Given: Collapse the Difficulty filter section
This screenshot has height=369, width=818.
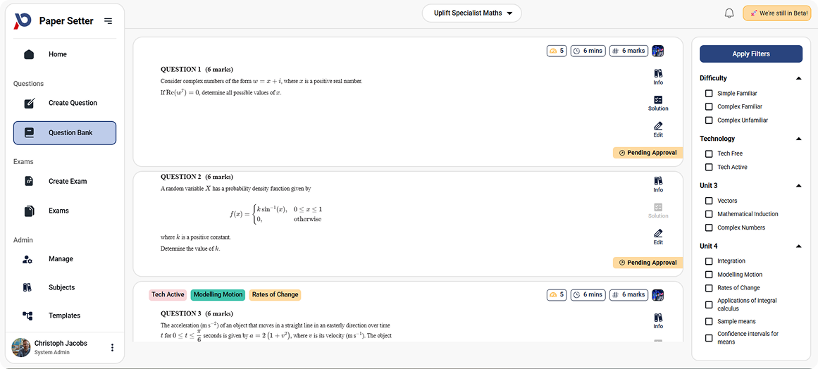Looking at the screenshot, I should (x=798, y=78).
